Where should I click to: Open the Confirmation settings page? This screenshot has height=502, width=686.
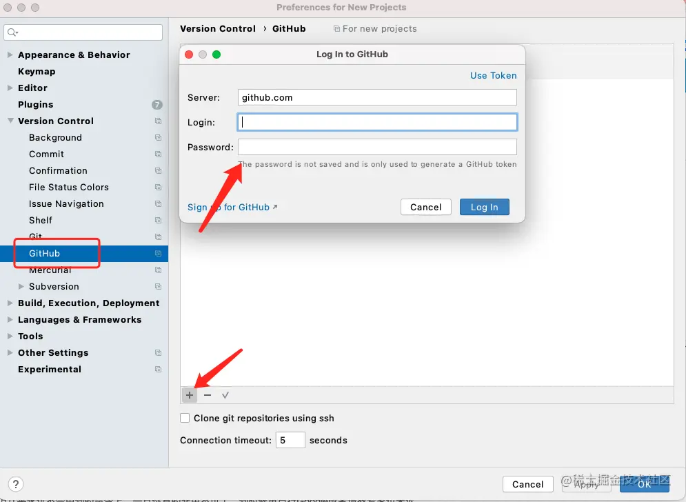pyautogui.click(x=58, y=171)
